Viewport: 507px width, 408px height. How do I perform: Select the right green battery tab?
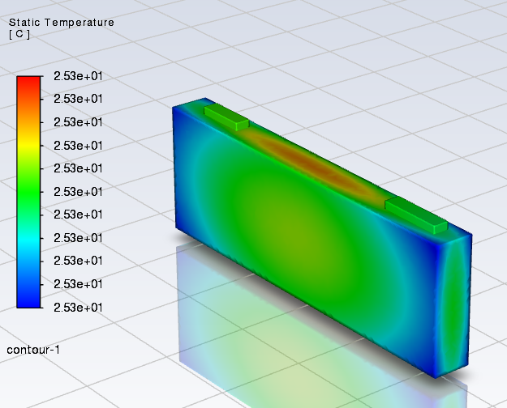click(x=416, y=215)
